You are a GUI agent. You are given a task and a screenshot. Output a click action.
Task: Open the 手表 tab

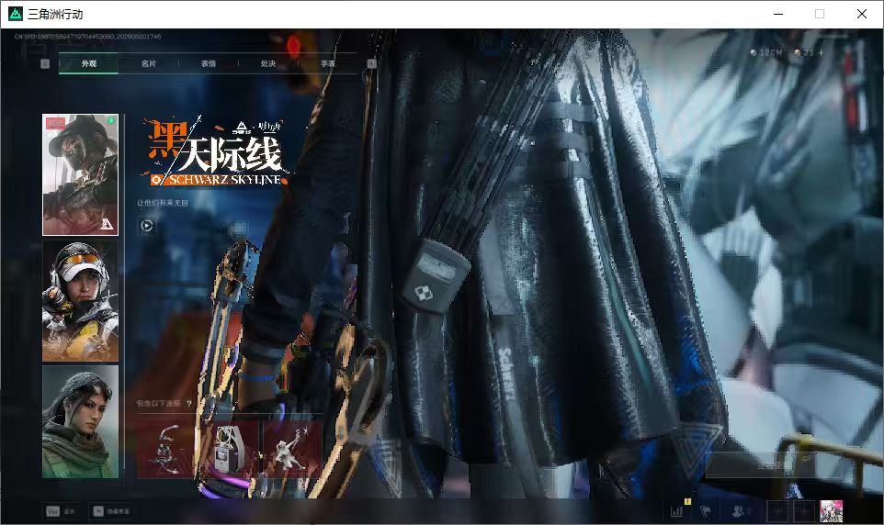point(327,63)
